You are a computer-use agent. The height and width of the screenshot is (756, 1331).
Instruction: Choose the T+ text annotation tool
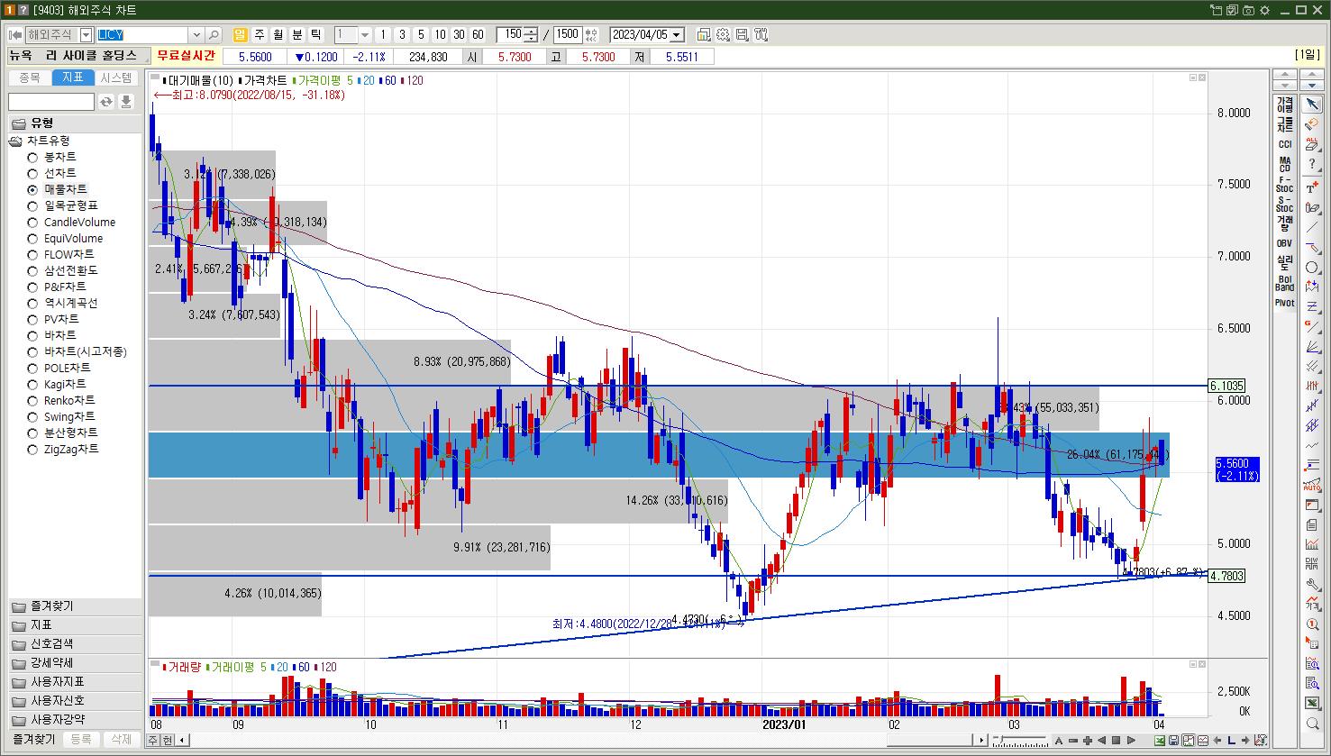(1313, 187)
